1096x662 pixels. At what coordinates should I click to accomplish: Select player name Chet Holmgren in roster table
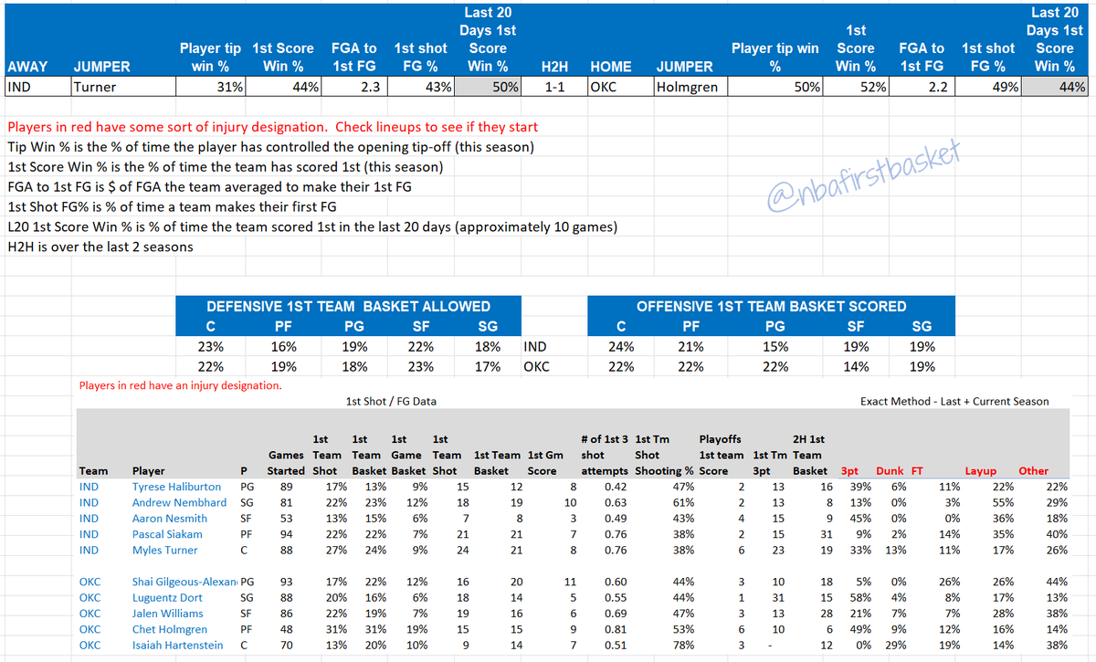[x=170, y=629]
